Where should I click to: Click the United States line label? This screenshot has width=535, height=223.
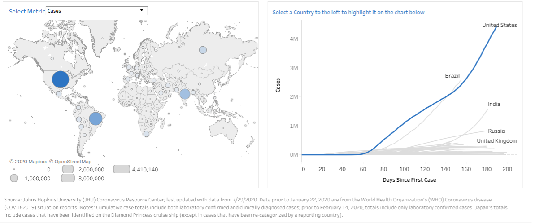500,25
